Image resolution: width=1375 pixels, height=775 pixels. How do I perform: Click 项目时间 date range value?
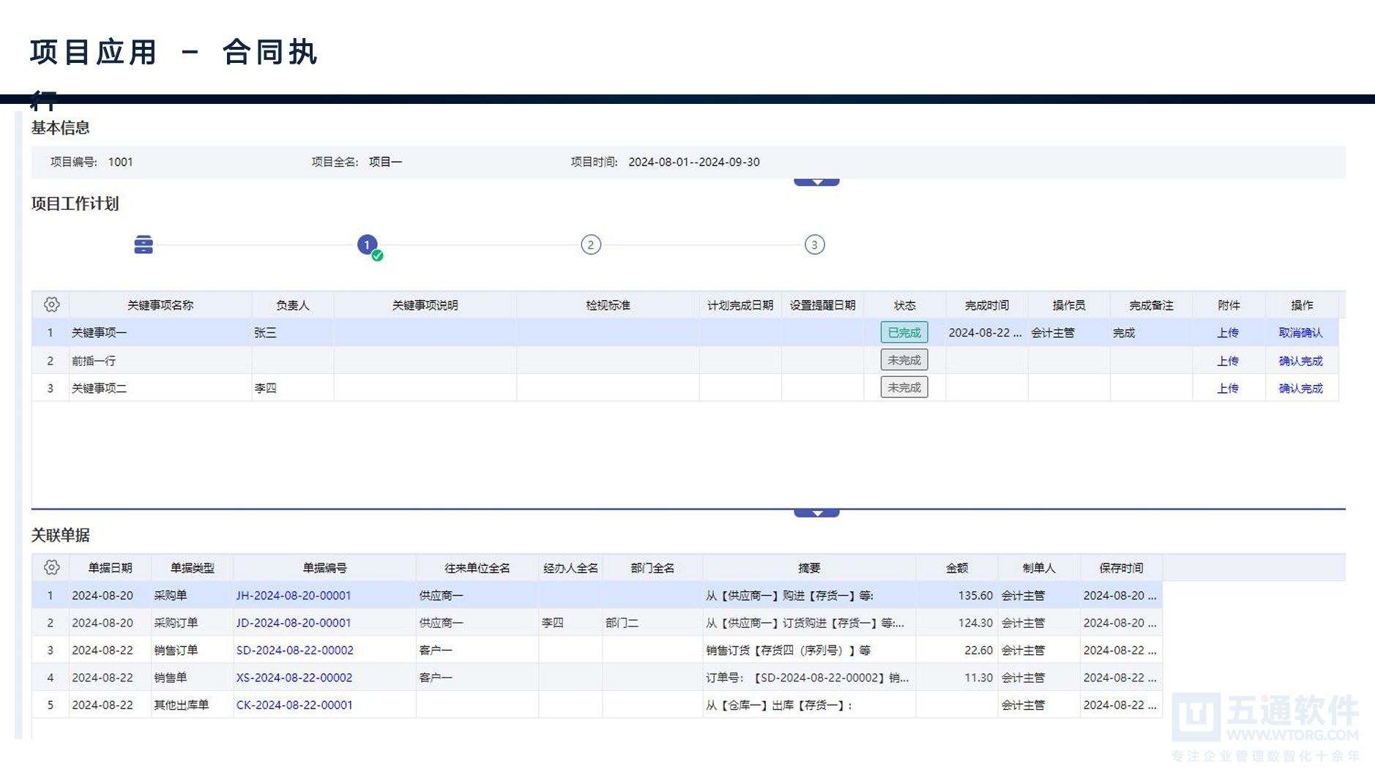tap(694, 162)
